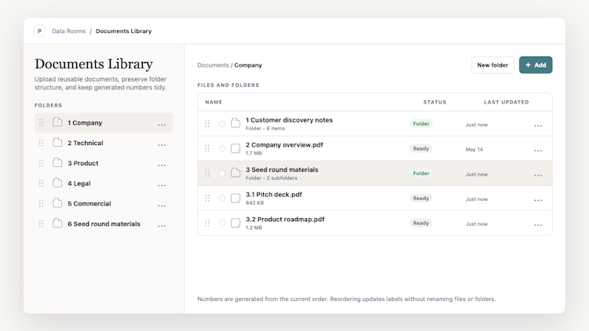589x331 pixels.
Task: Grab the drag handle for 2 Technical folder
Action: click(x=42, y=143)
